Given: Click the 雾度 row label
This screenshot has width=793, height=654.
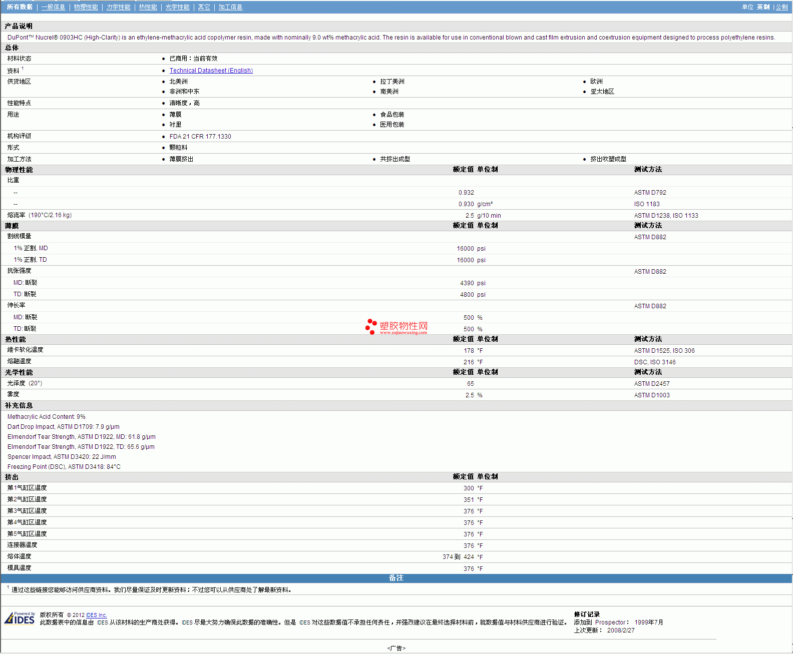Looking at the screenshot, I should coord(13,394).
